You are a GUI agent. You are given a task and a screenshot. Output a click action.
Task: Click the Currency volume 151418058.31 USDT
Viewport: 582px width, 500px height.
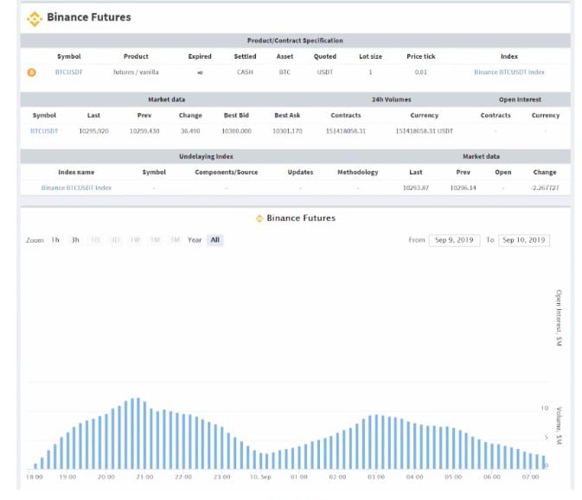(425, 131)
